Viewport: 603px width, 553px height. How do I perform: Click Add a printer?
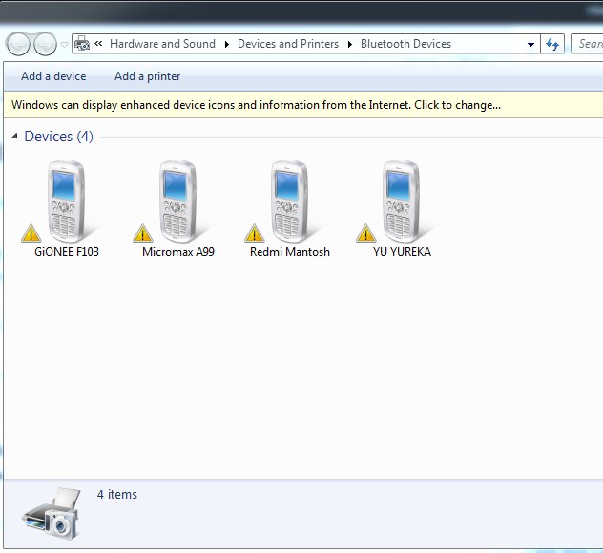coord(147,76)
